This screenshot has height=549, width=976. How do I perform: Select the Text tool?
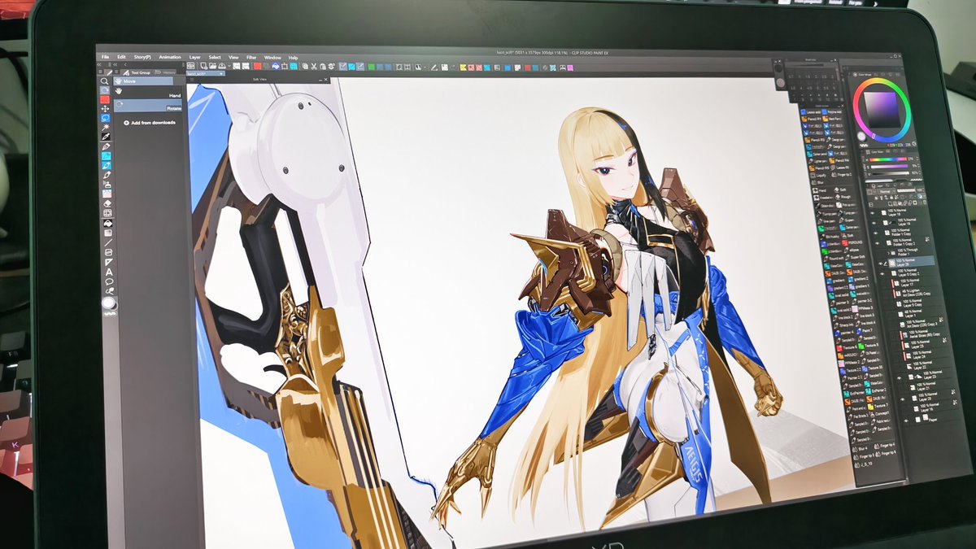108,272
